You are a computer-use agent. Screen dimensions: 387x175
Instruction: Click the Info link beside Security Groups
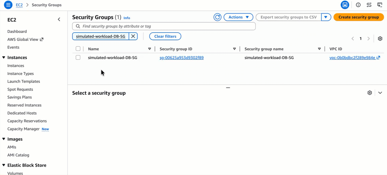[127, 18]
